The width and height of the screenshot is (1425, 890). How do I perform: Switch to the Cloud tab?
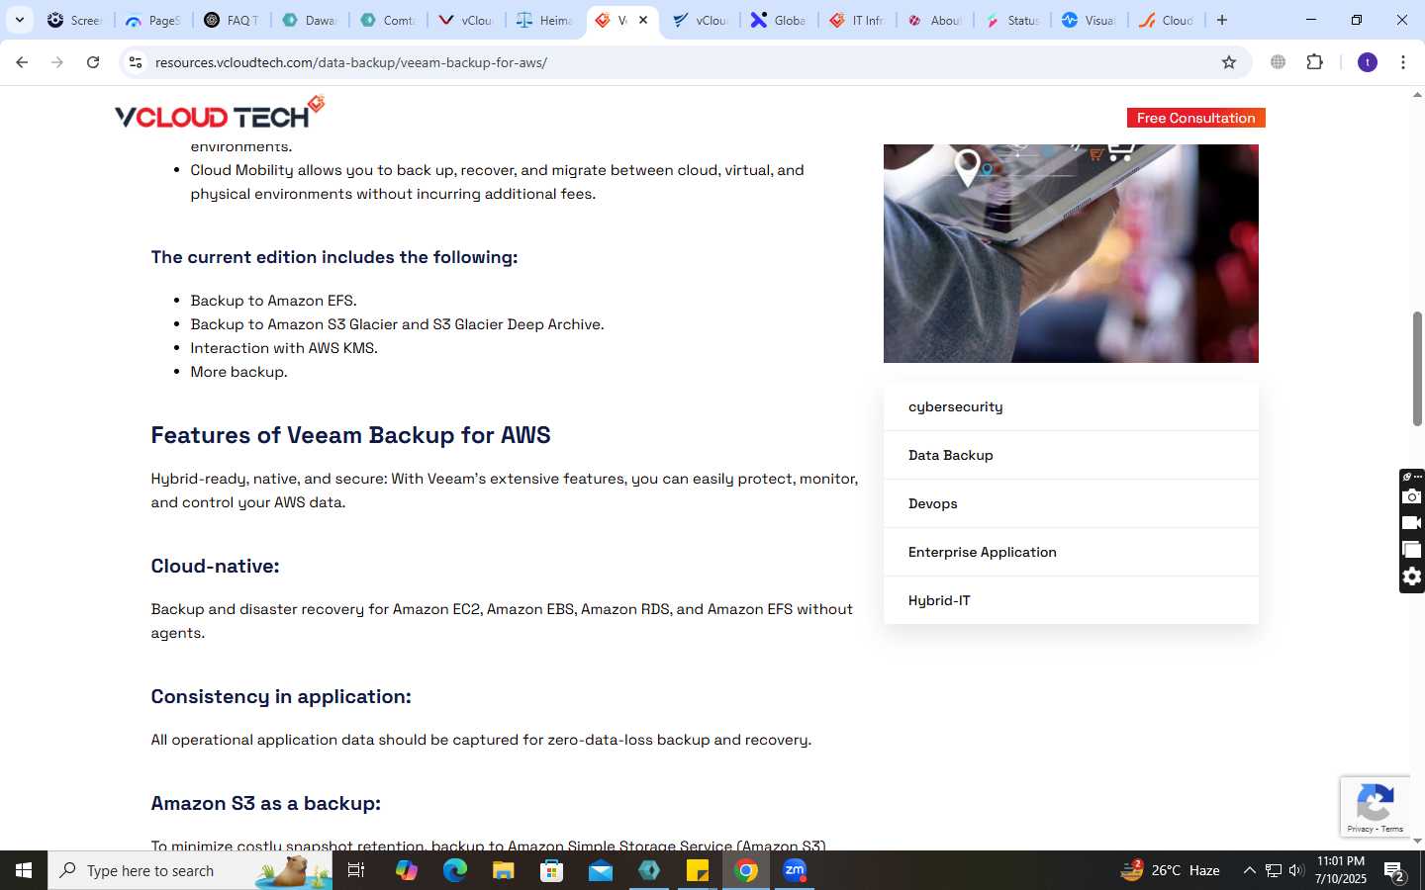coord(1168,20)
